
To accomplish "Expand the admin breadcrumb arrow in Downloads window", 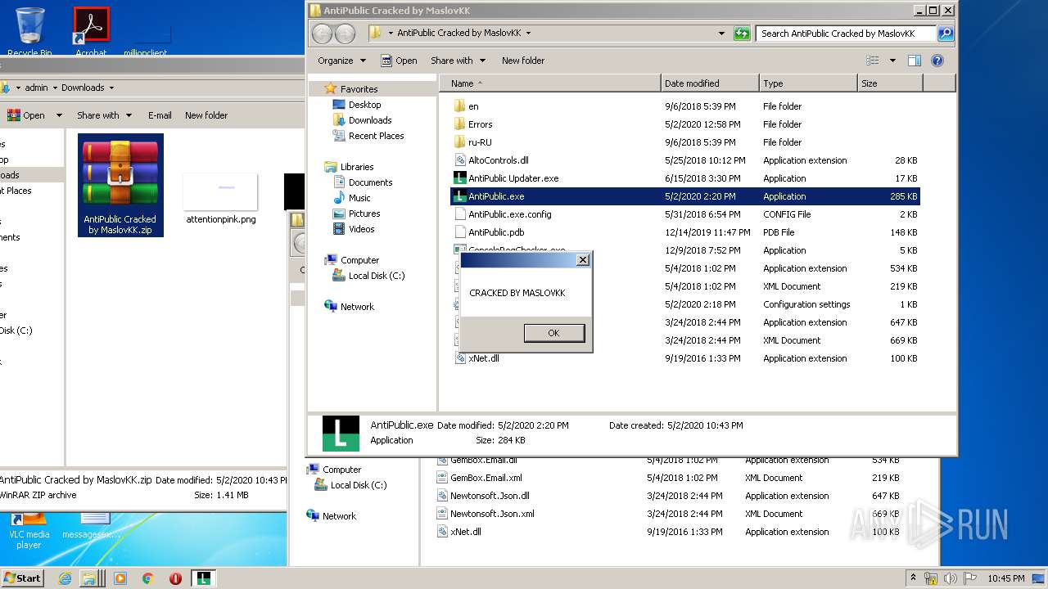I will click(x=55, y=88).
